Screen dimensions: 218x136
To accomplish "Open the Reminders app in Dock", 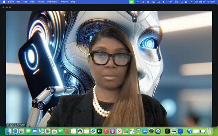I will pos(73,131).
